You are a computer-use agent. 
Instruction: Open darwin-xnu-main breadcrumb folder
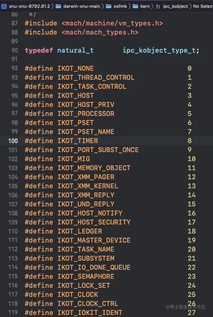pyautogui.click(x=82, y=6)
